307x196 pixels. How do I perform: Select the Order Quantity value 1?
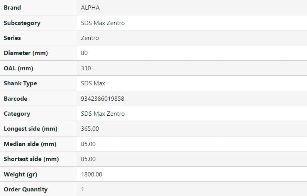(83, 189)
